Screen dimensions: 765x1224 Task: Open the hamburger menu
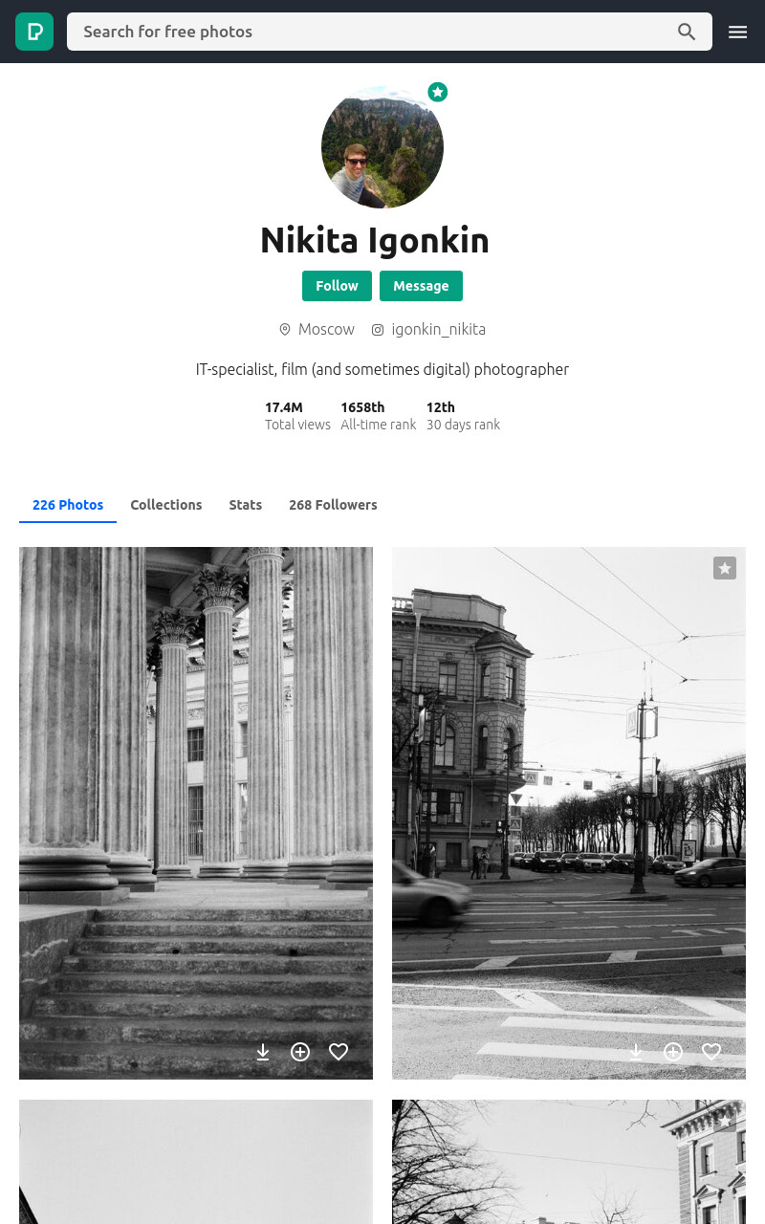737,32
